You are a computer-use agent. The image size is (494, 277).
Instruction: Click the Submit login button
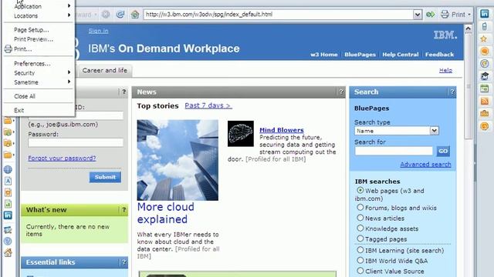(105, 177)
